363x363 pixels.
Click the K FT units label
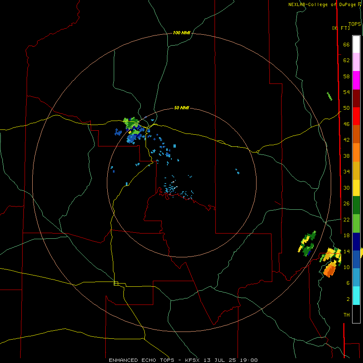pyautogui.click(x=341, y=28)
